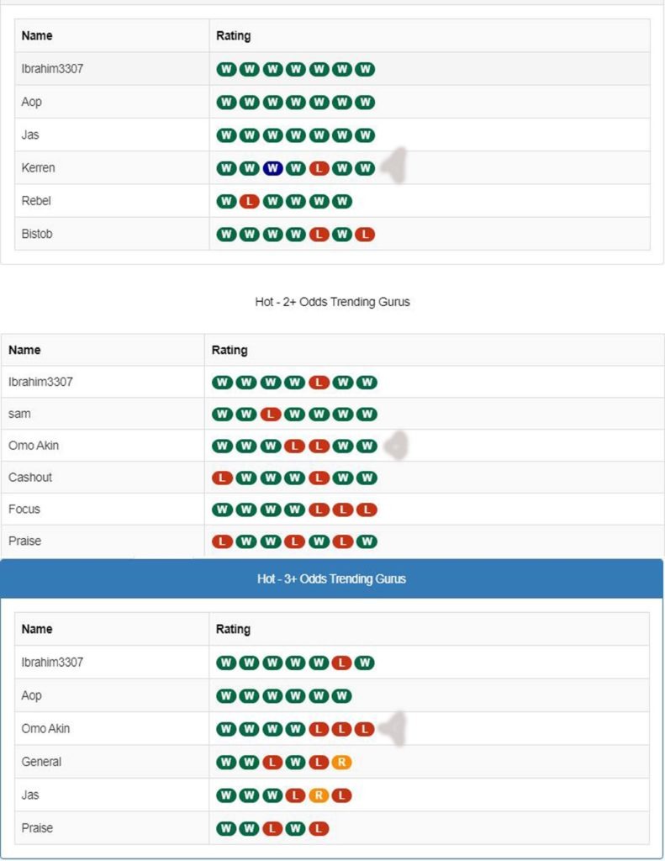Viewport: 665px width, 861px height.
Task: Click the orange R badge in General's row
Action: [341, 762]
